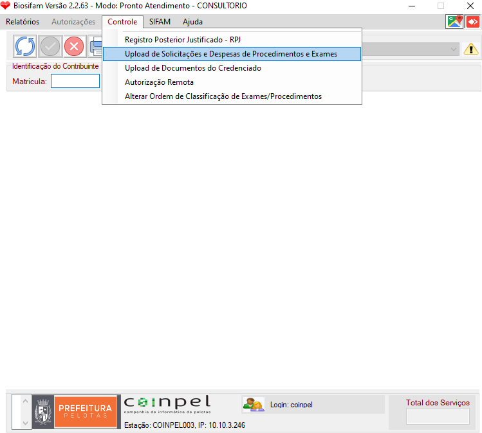The height and width of the screenshot is (433, 482).
Task: Close the Biosifam window
Action: [470, 6]
